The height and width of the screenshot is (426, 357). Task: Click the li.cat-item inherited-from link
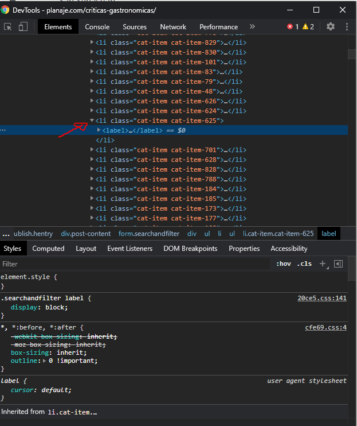click(x=72, y=412)
